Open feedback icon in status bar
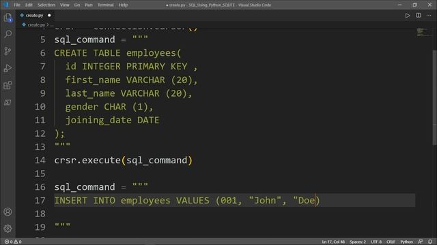Viewport: 437px width, 245px height. (421, 242)
